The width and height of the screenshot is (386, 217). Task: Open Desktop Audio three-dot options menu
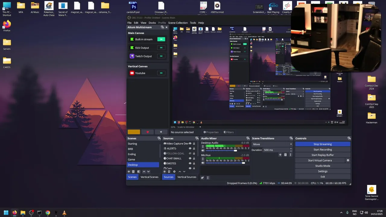(x=203, y=146)
